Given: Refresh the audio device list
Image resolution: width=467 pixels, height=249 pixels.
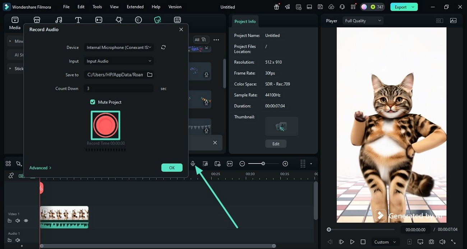Looking at the screenshot, I should (x=163, y=47).
